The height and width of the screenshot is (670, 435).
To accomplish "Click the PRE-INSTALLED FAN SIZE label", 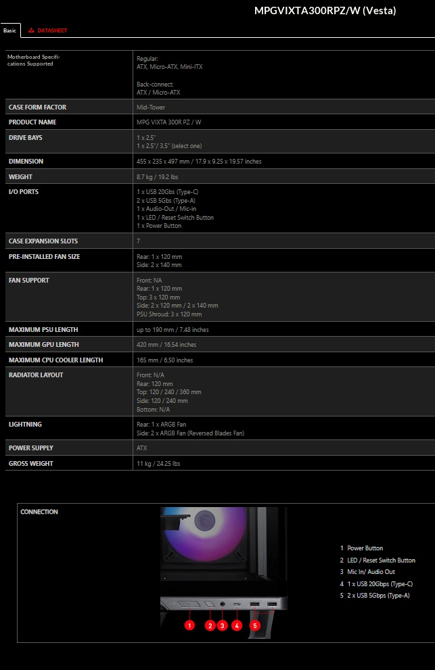I will pos(45,257).
